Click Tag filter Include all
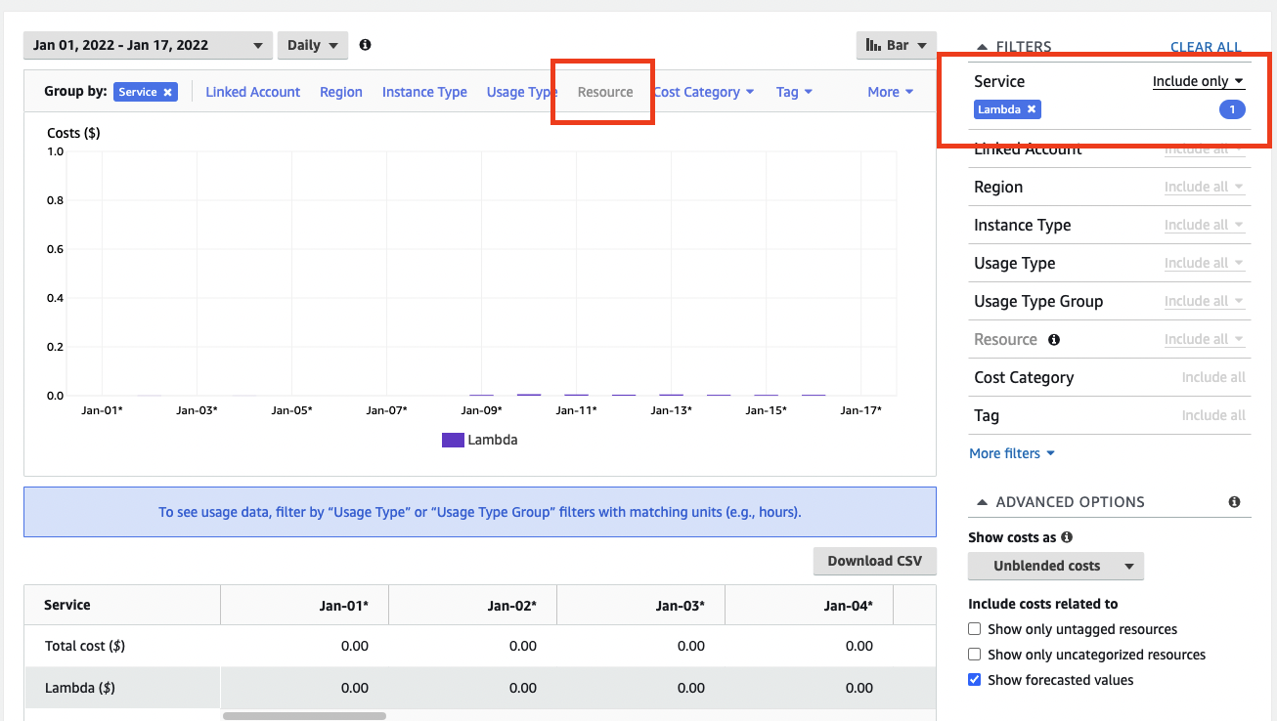The image size is (1277, 721). point(1213,415)
